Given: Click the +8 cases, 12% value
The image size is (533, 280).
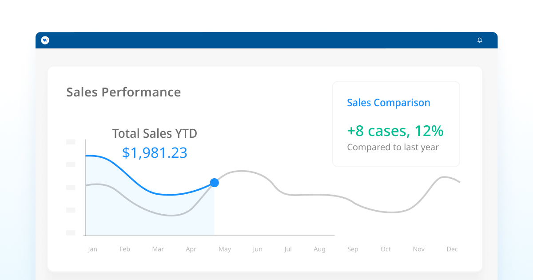Looking at the screenshot, I should tap(395, 131).
